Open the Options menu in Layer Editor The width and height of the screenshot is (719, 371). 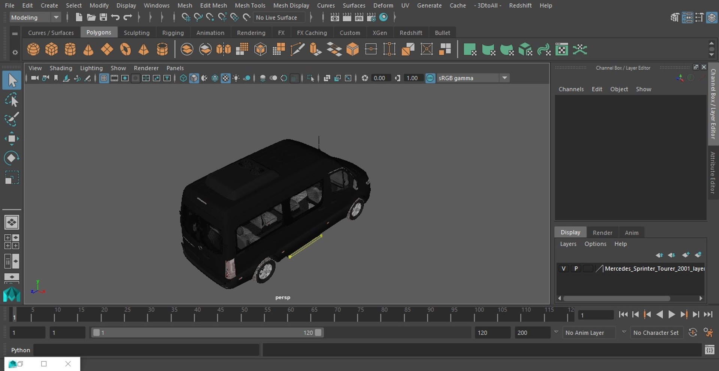(x=595, y=244)
